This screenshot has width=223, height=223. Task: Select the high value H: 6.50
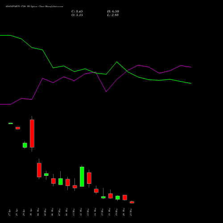pyautogui.click(x=113, y=12)
